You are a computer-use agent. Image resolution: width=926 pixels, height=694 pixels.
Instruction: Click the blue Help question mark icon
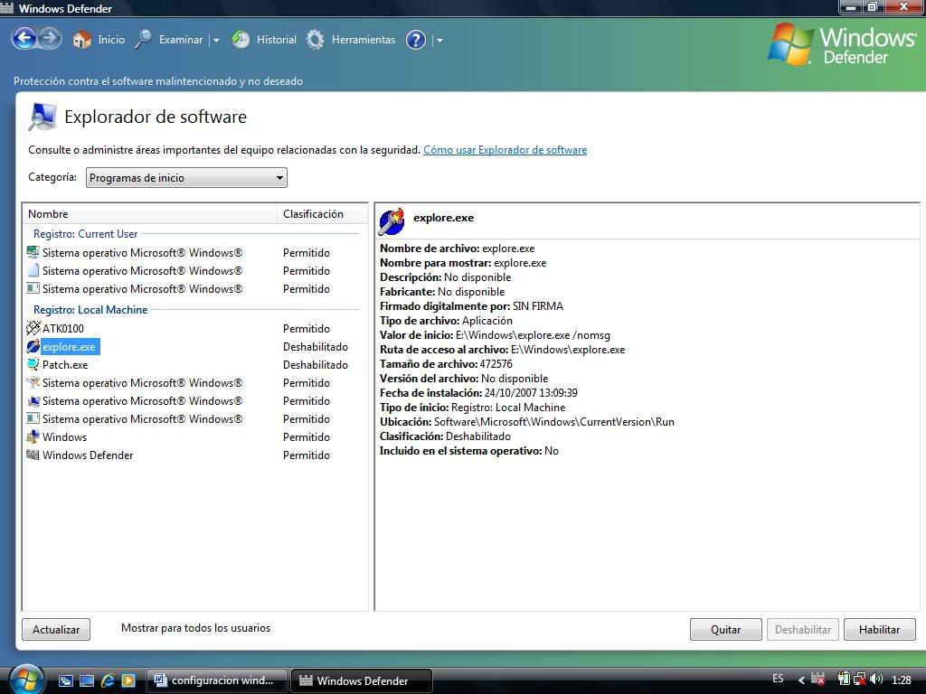[x=416, y=40]
